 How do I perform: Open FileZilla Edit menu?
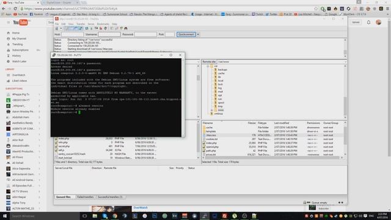click(x=64, y=24)
